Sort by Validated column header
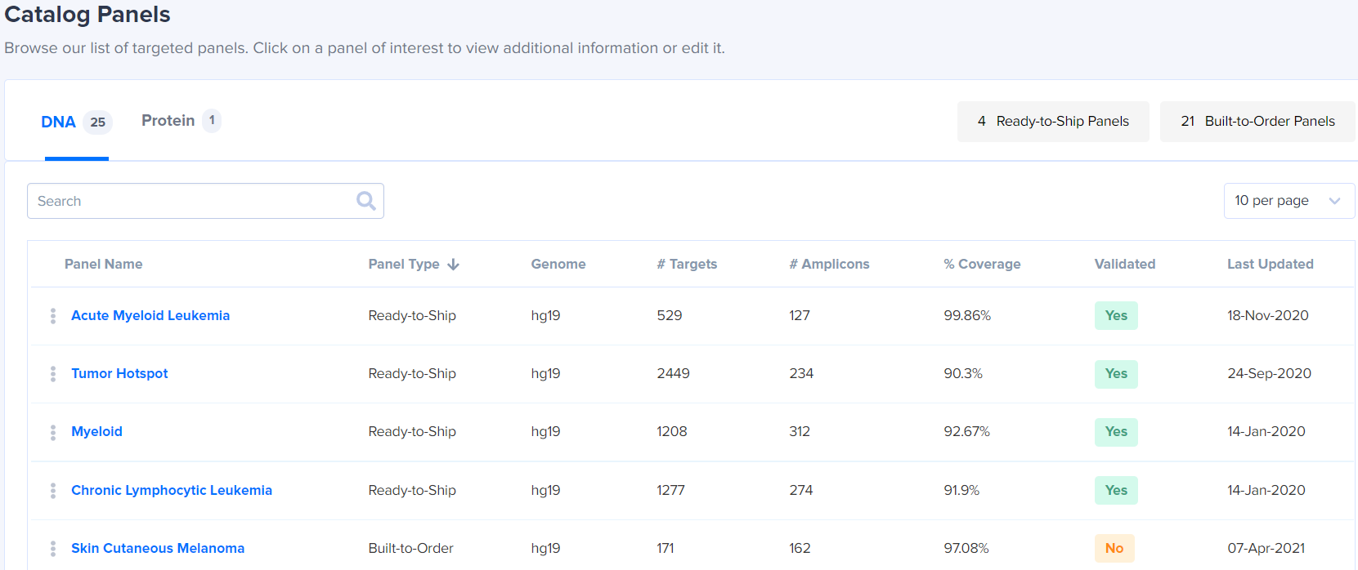 [x=1125, y=265]
